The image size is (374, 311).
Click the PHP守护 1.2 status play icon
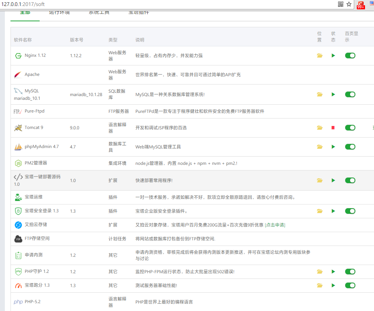click(333, 272)
